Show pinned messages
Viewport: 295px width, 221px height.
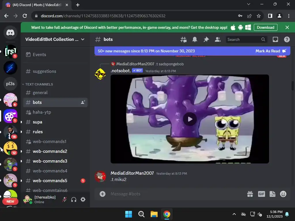[x=206, y=39]
